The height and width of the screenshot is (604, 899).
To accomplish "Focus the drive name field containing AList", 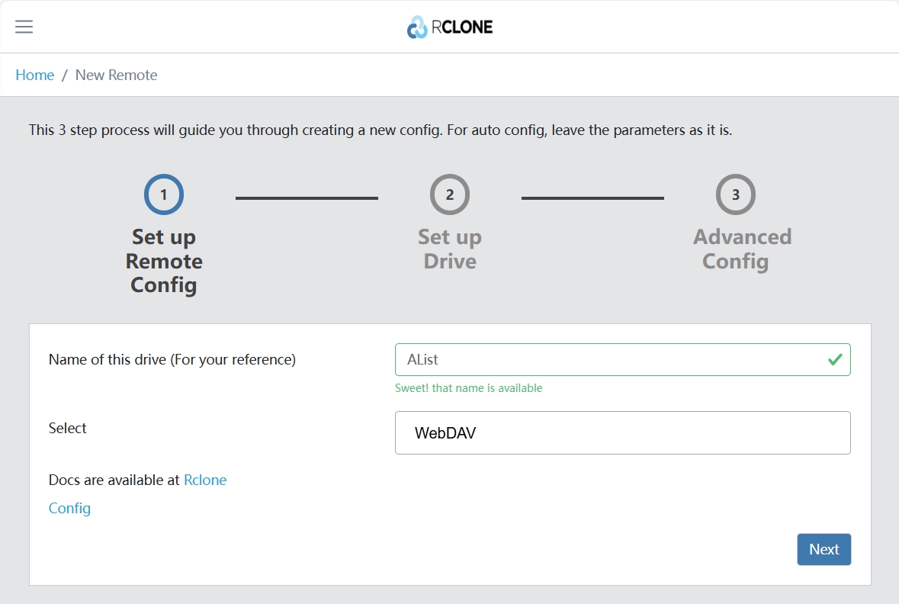I will (x=610, y=359).
